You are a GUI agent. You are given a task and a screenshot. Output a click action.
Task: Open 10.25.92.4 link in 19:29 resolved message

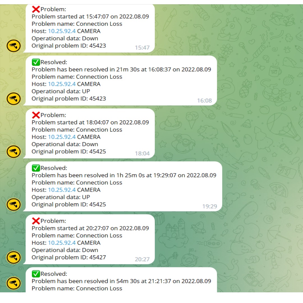point(62,190)
